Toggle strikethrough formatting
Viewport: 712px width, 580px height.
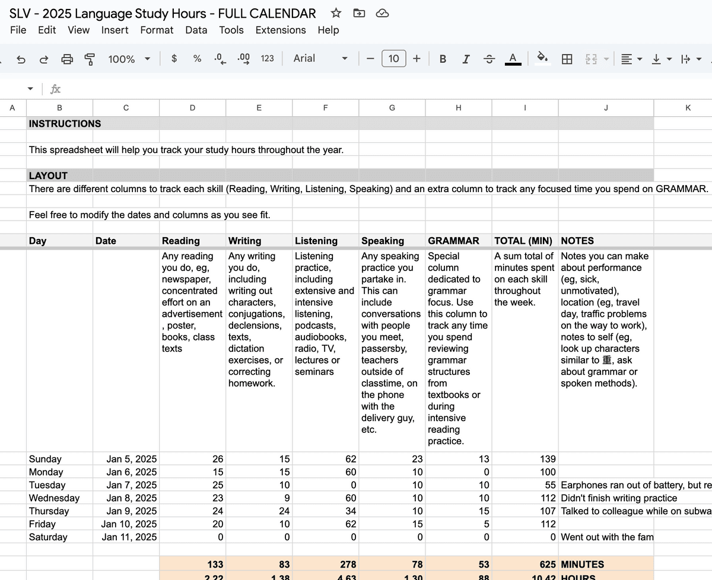(x=489, y=58)
